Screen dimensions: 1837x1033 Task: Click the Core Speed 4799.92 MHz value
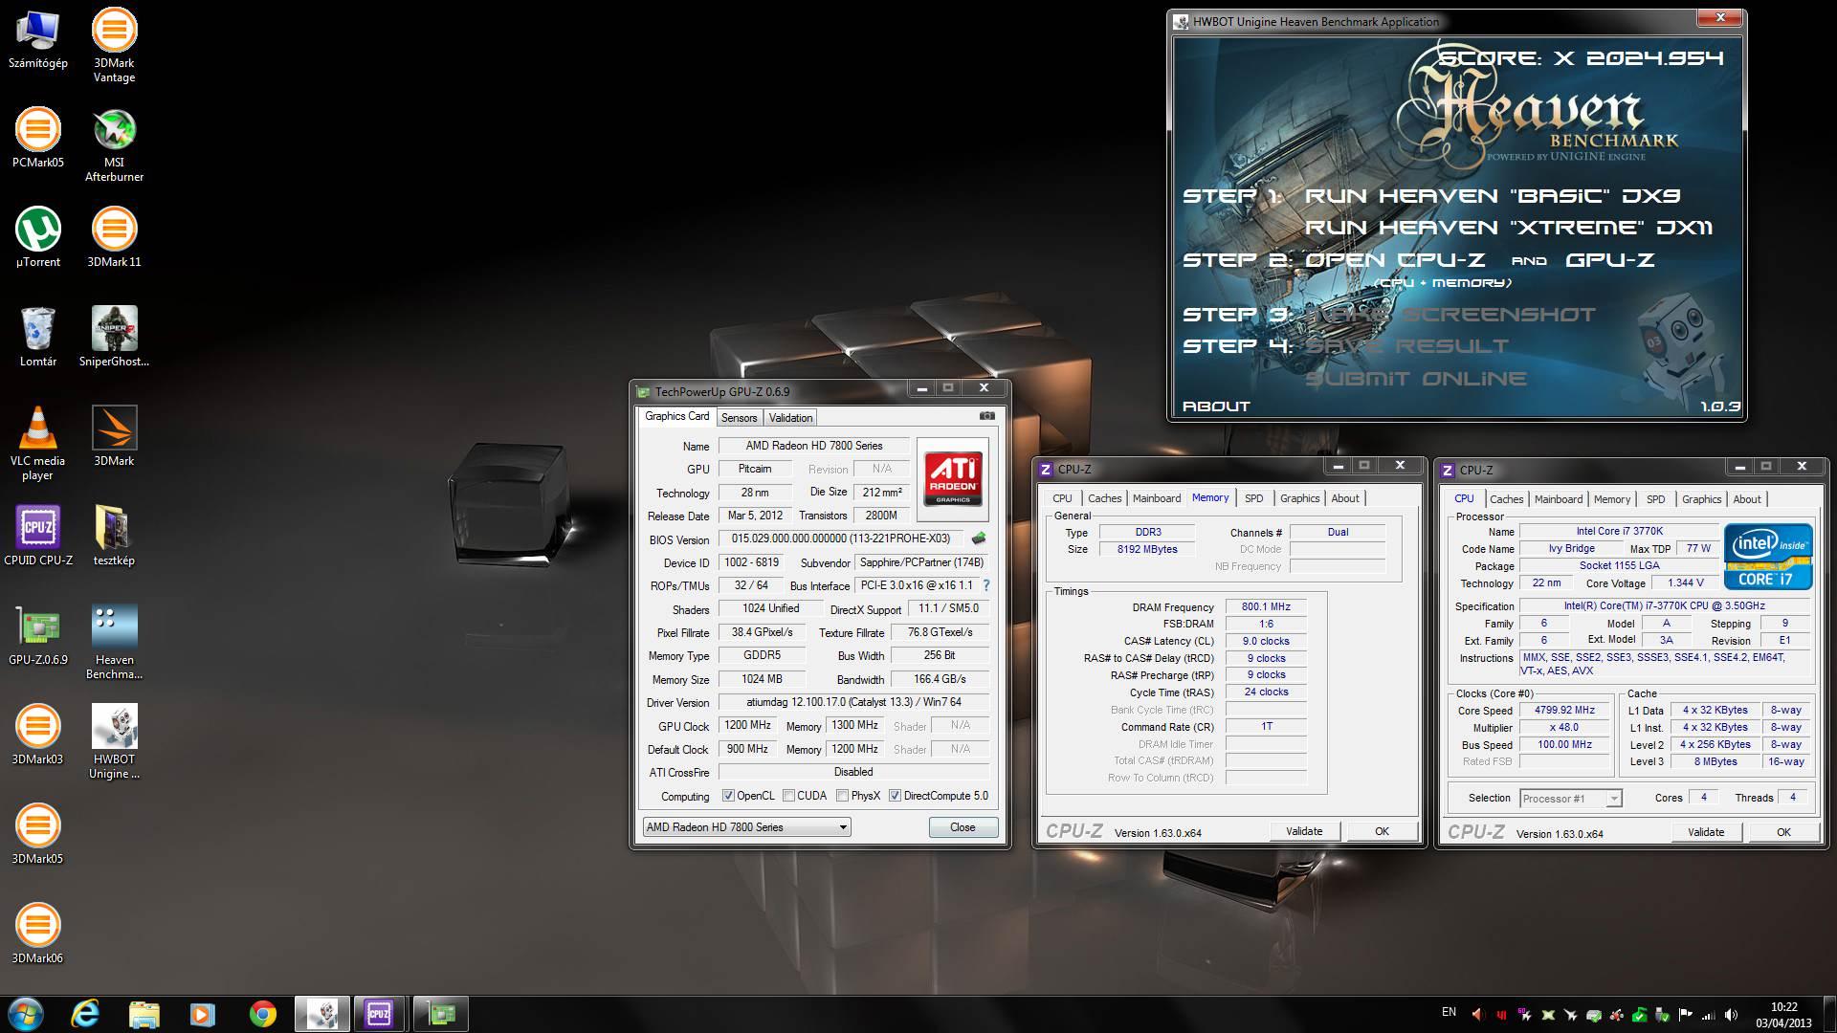click(x=1564, y=710)
